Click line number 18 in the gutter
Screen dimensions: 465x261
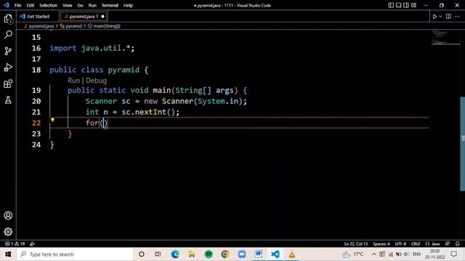pos(36,70)
